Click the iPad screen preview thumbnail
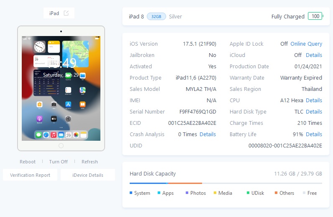 (61, 88)
